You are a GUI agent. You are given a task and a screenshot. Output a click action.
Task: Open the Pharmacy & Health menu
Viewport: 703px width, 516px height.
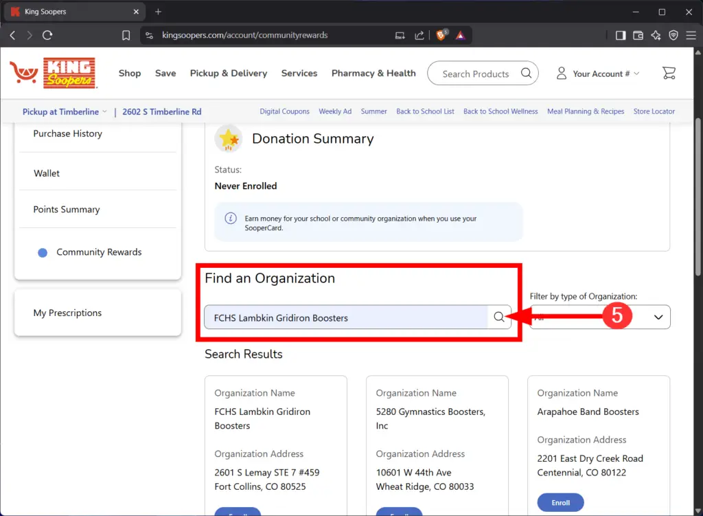pyautogui.click(x=373, y=73)
